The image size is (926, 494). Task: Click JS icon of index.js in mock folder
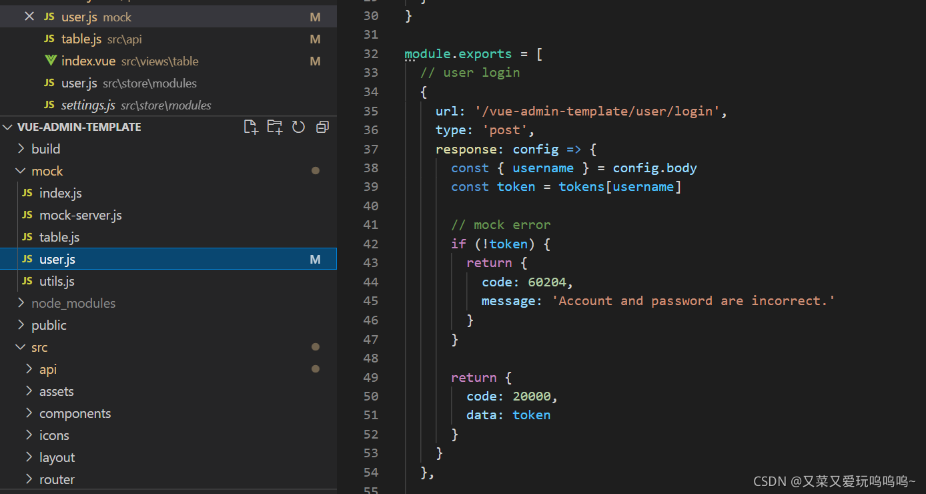point(27,193)
